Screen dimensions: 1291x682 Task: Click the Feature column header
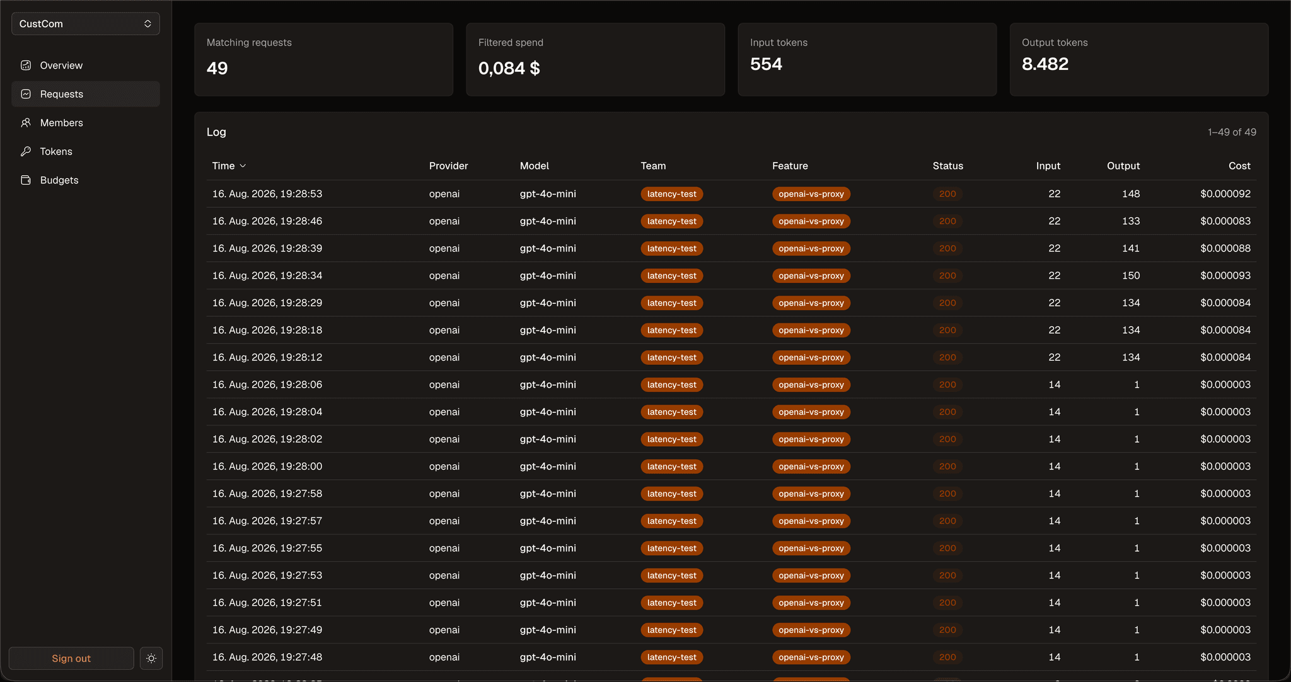coord(790,166)
